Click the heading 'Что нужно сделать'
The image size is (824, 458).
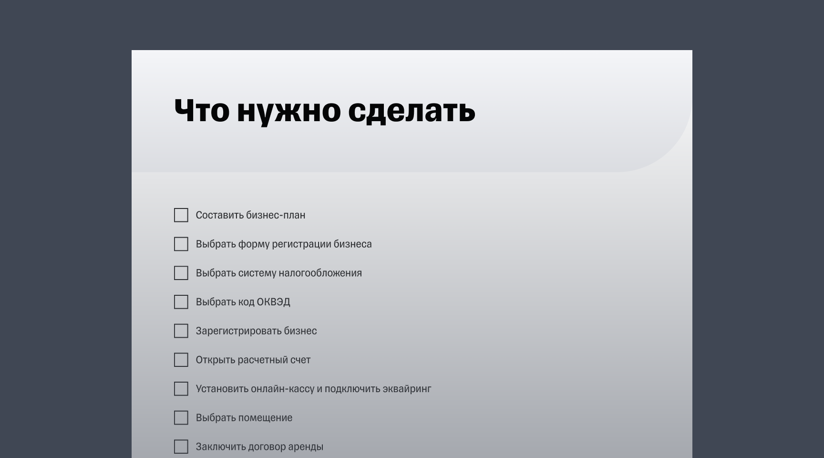click(x=325, y=111)
